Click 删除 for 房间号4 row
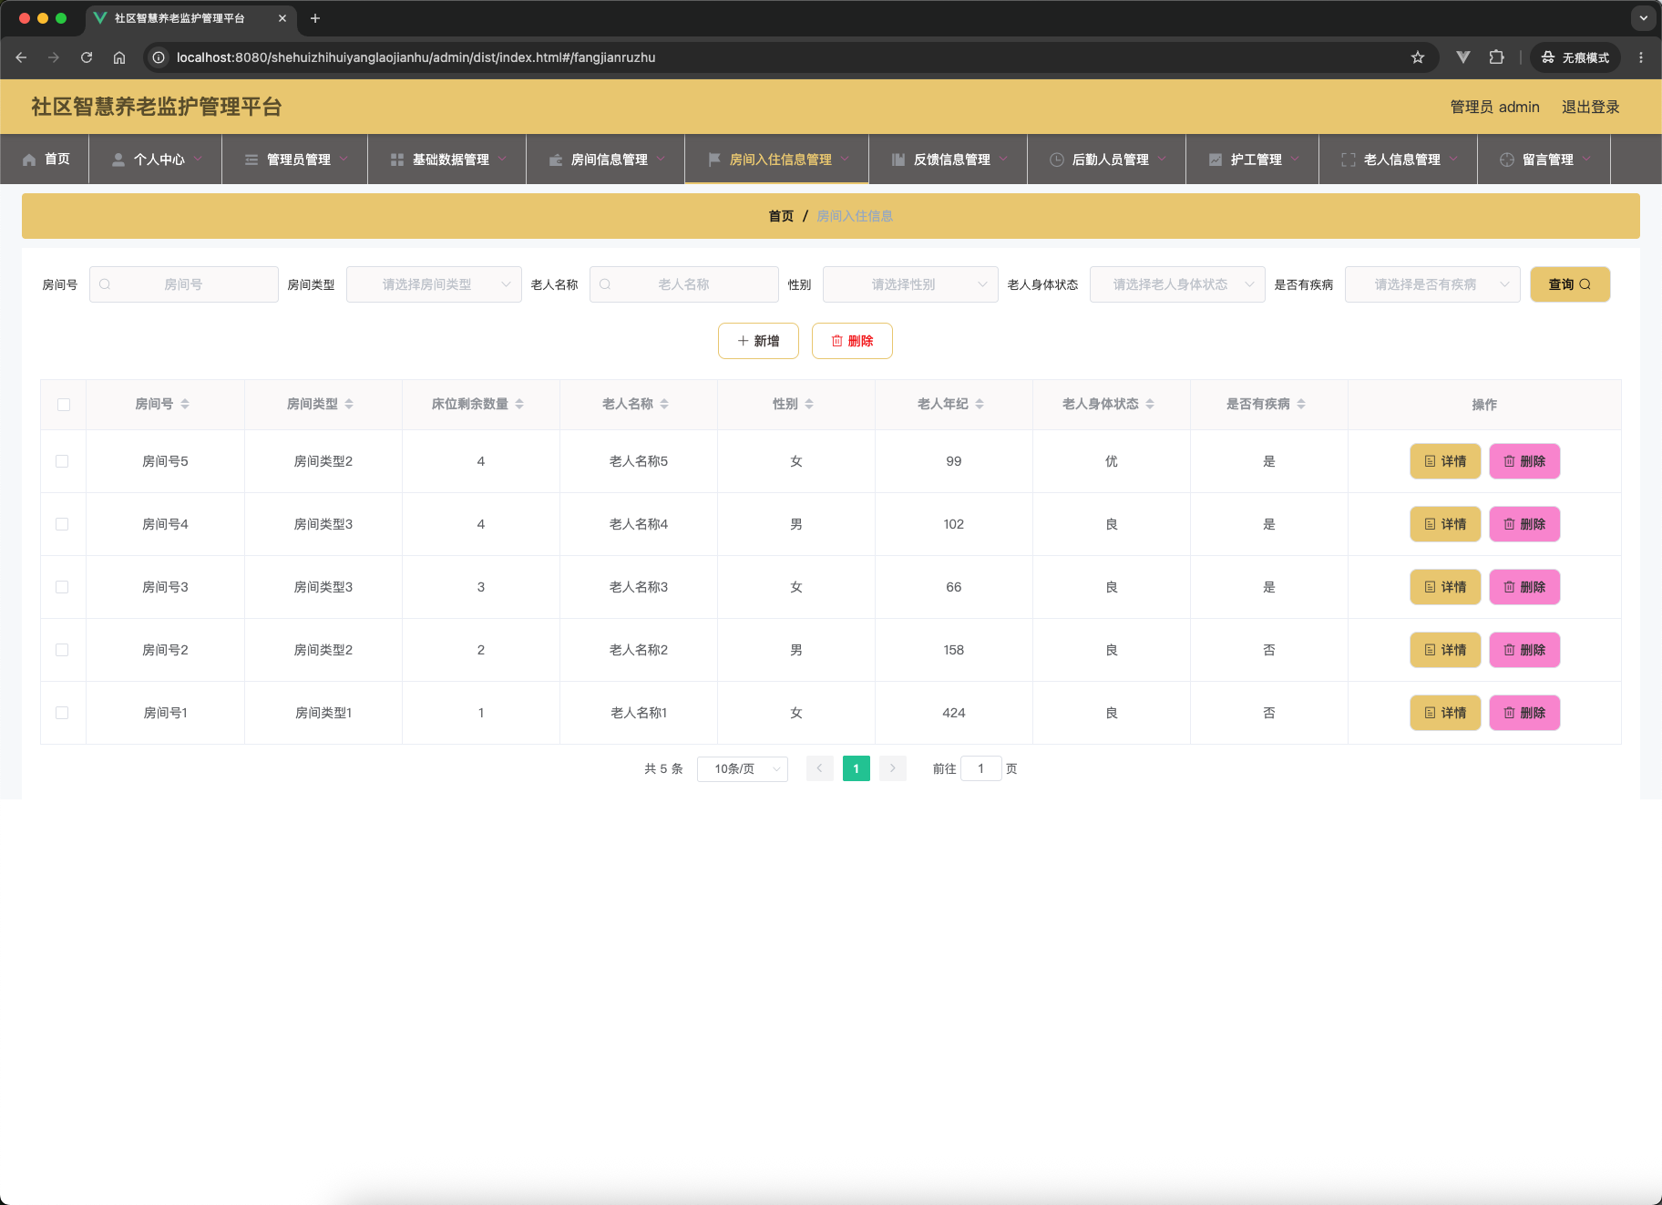 coord(1524,524)
